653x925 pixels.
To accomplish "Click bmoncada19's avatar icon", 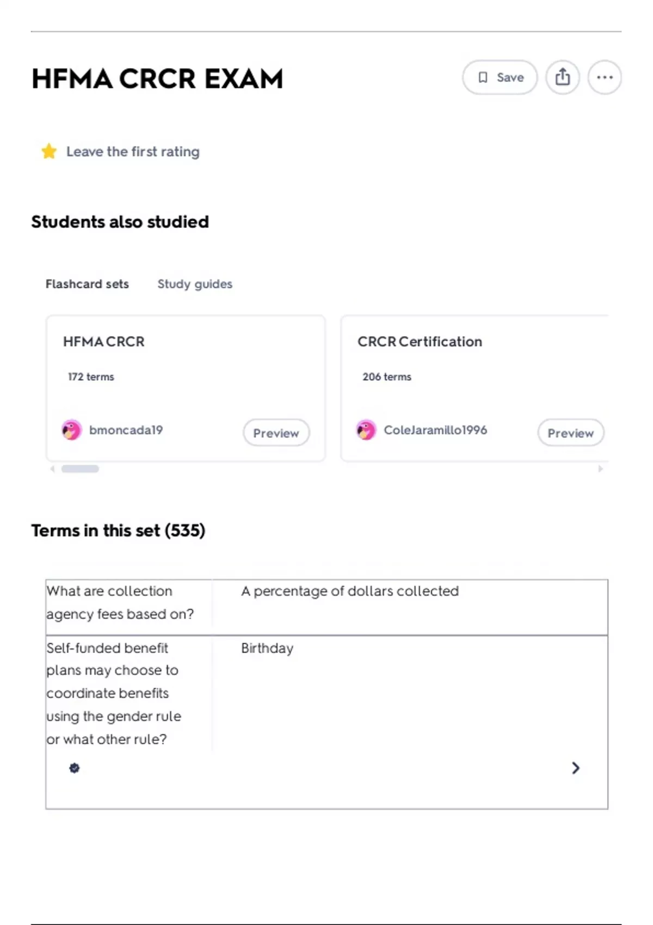I will click(x=72, y=430).
